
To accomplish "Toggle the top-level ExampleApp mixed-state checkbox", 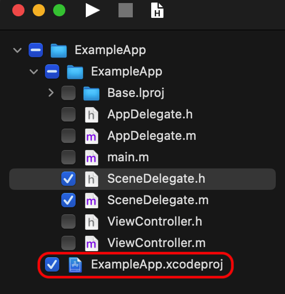I will pyautogui.click(x=36, y=50).
